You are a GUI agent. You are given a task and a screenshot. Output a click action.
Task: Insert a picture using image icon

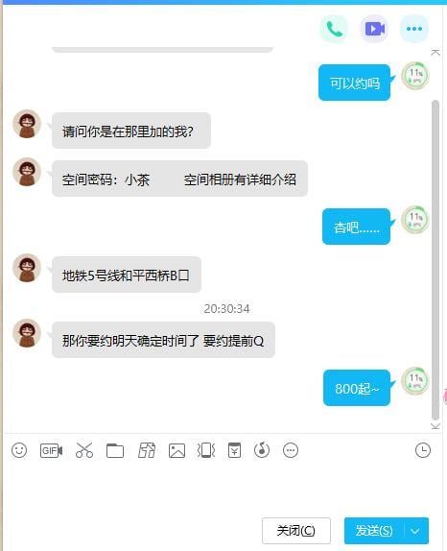pos(176,450)
